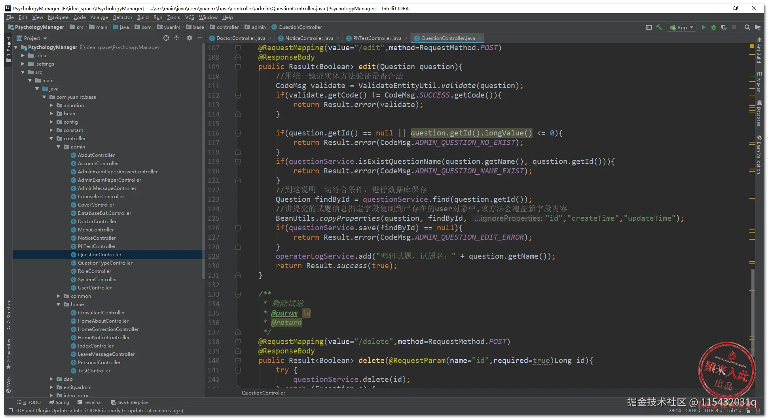Collapse all nodes in the Project panel
Image resolution: width=768 pixels, height=419 pixels.
(176, 38)
